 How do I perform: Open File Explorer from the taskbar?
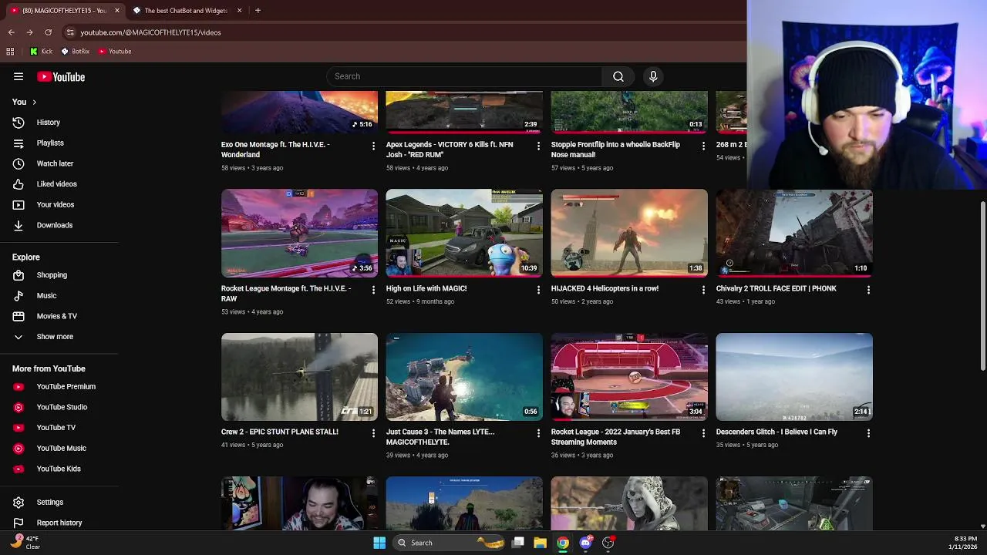pos(540,543)
